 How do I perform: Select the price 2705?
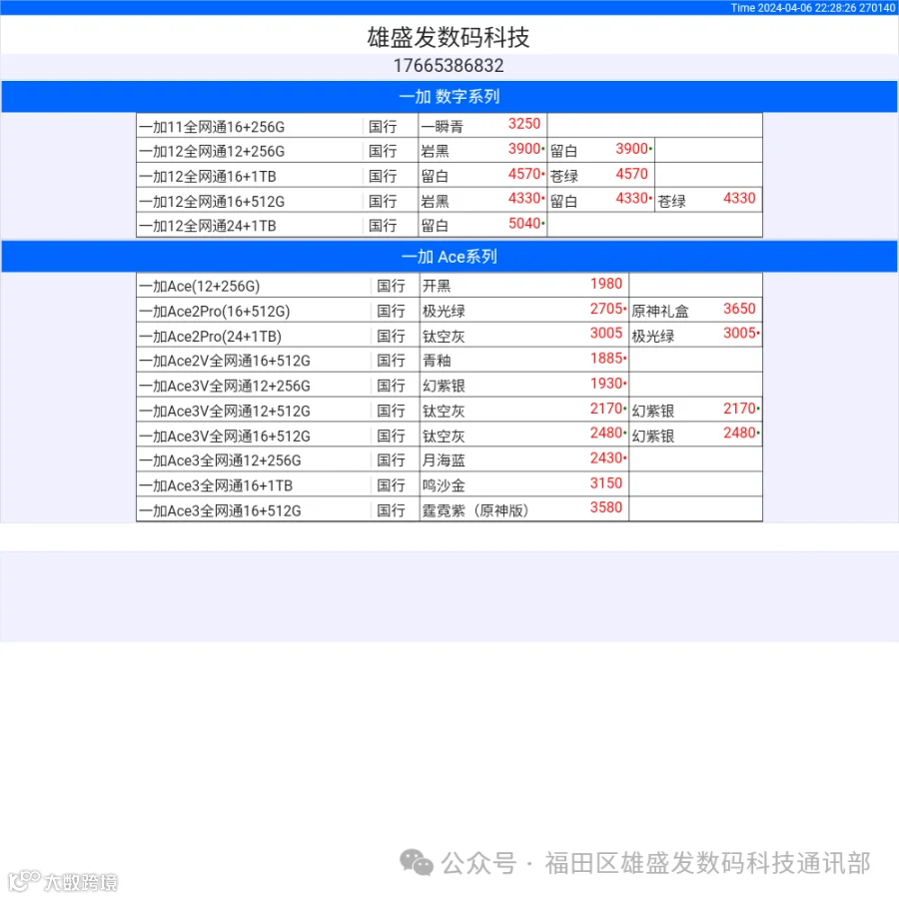(x=606, y=309)
